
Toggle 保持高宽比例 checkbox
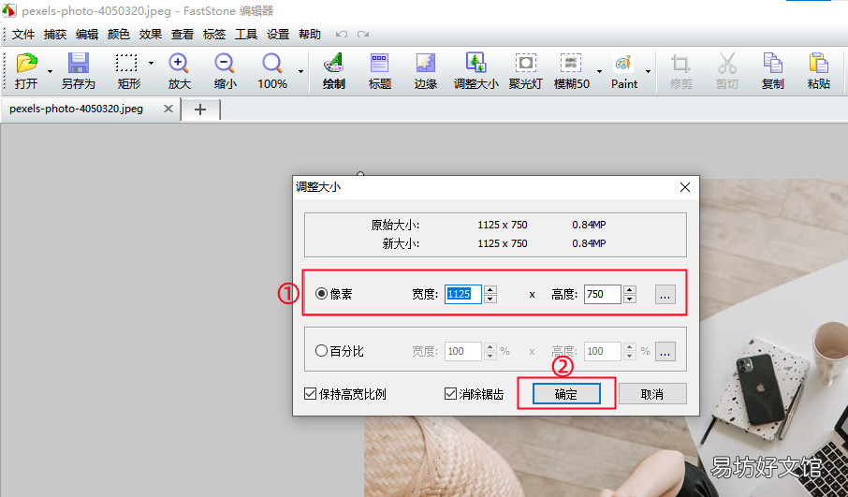click(x=310, y=394)
